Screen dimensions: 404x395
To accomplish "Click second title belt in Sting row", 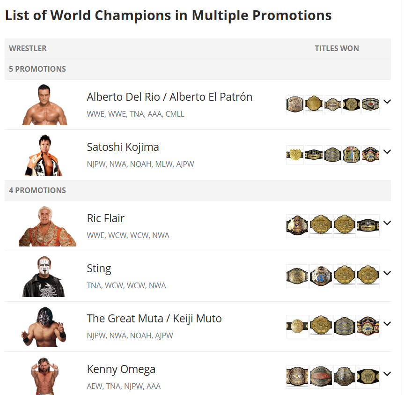I will [x=321, y=276].
